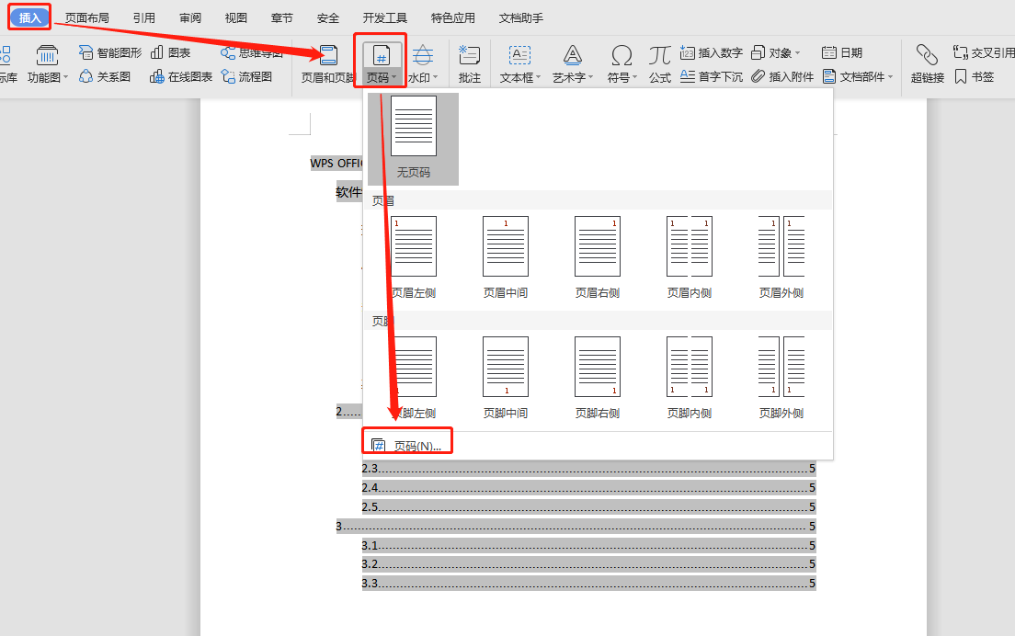Open the 安全 tab
Viewport: 1015px width, 636px height.
point(328,18)
